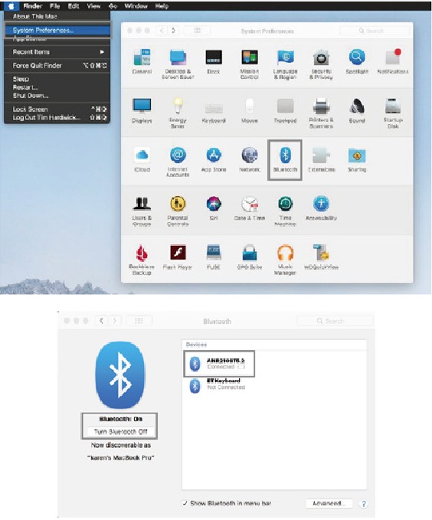Open Security & Privacy preferences
The image size is (432, 520).
pos(321,64)
